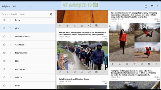Upvote the wooden table image post

click(x=60, y=25)
